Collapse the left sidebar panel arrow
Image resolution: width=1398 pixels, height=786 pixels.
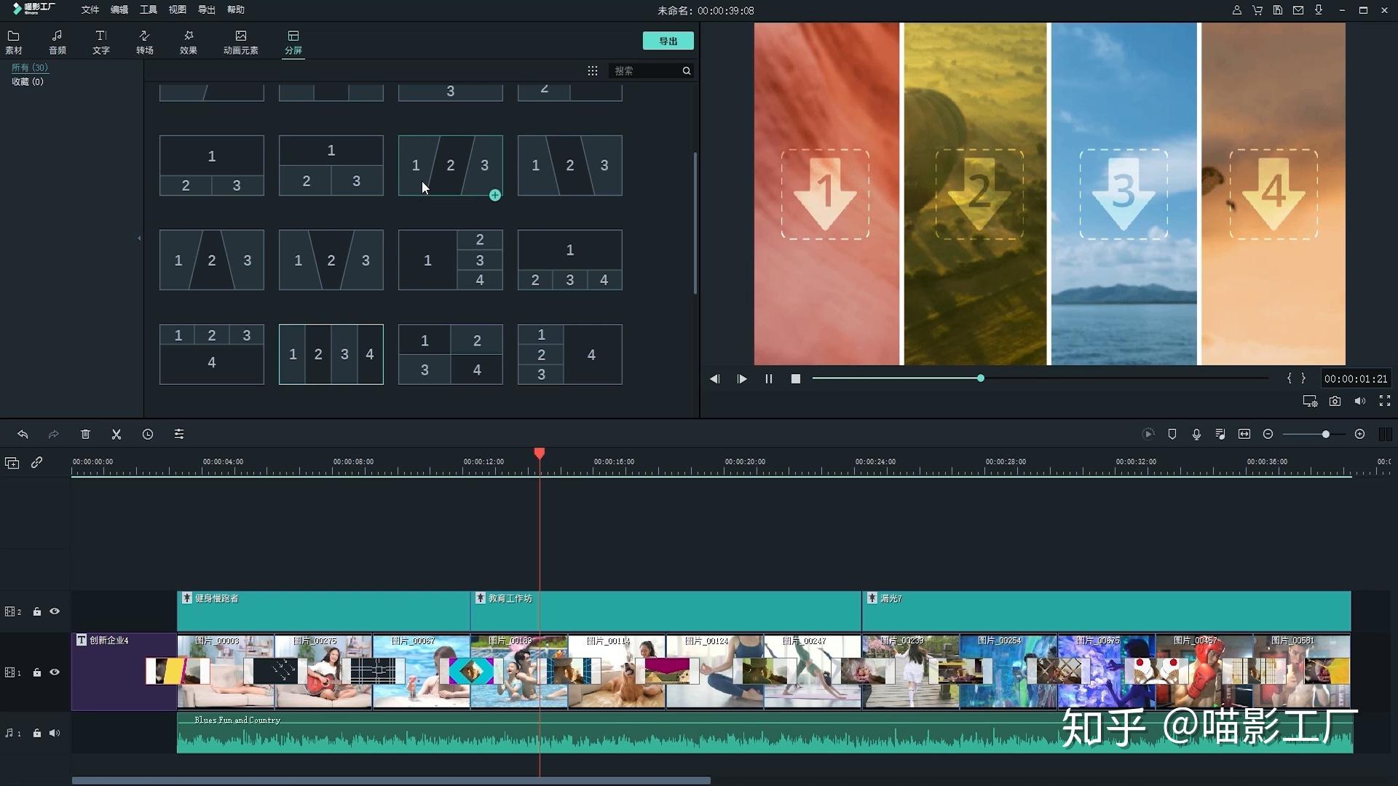(139, 238)
